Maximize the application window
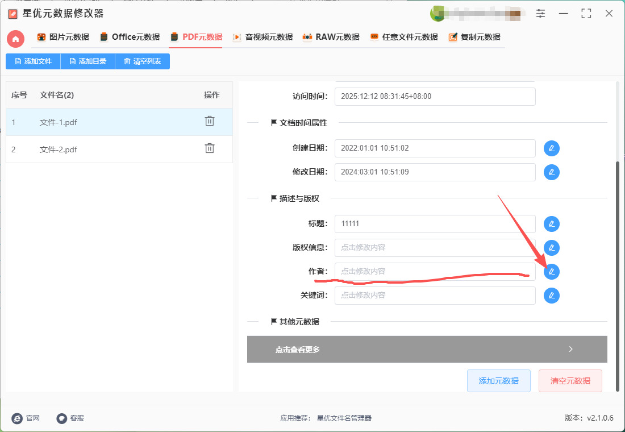The image size is (625, 432). point(586,14)
